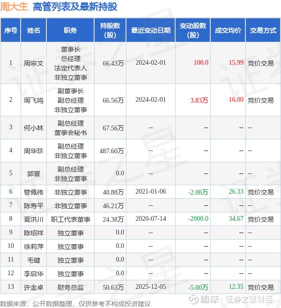Image resolution: width=281 pixels, height=308 pixels.
Task: Click the name 陈寿平
Action: pos(34,206)
